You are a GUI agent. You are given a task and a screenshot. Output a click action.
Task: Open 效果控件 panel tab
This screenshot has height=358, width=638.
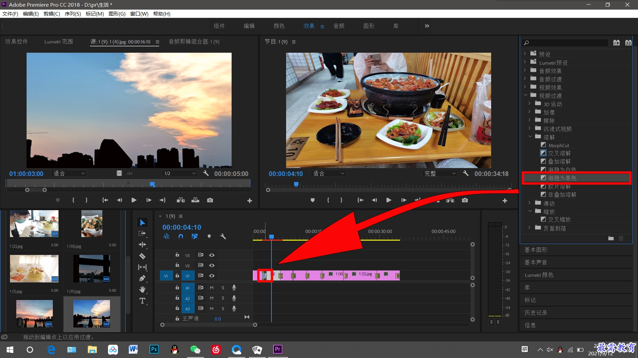click(x=16, y=42)
